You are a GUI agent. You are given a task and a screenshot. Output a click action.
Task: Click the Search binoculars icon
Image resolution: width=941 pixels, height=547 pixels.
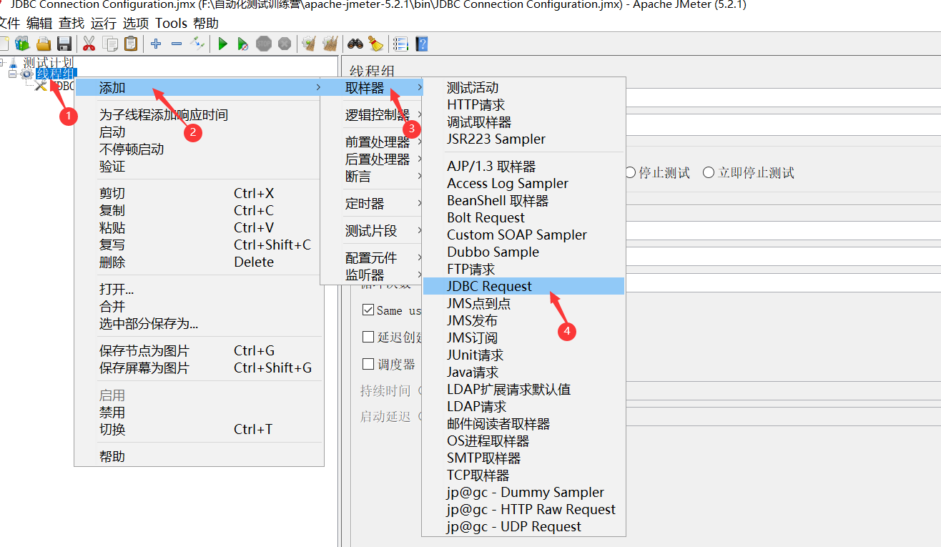pyautogui.click(x=355, y=44)
